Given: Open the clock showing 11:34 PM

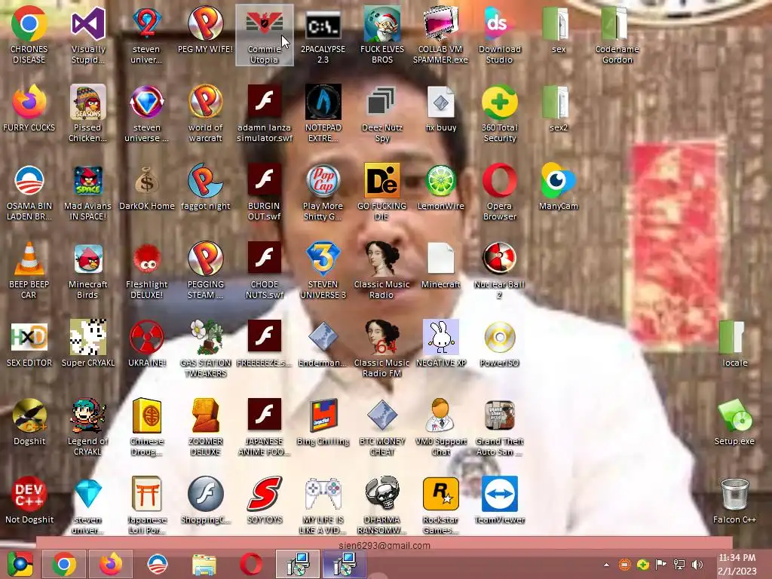Looking at the screenshot, I should pyautogui.click(x=737, y=565).
